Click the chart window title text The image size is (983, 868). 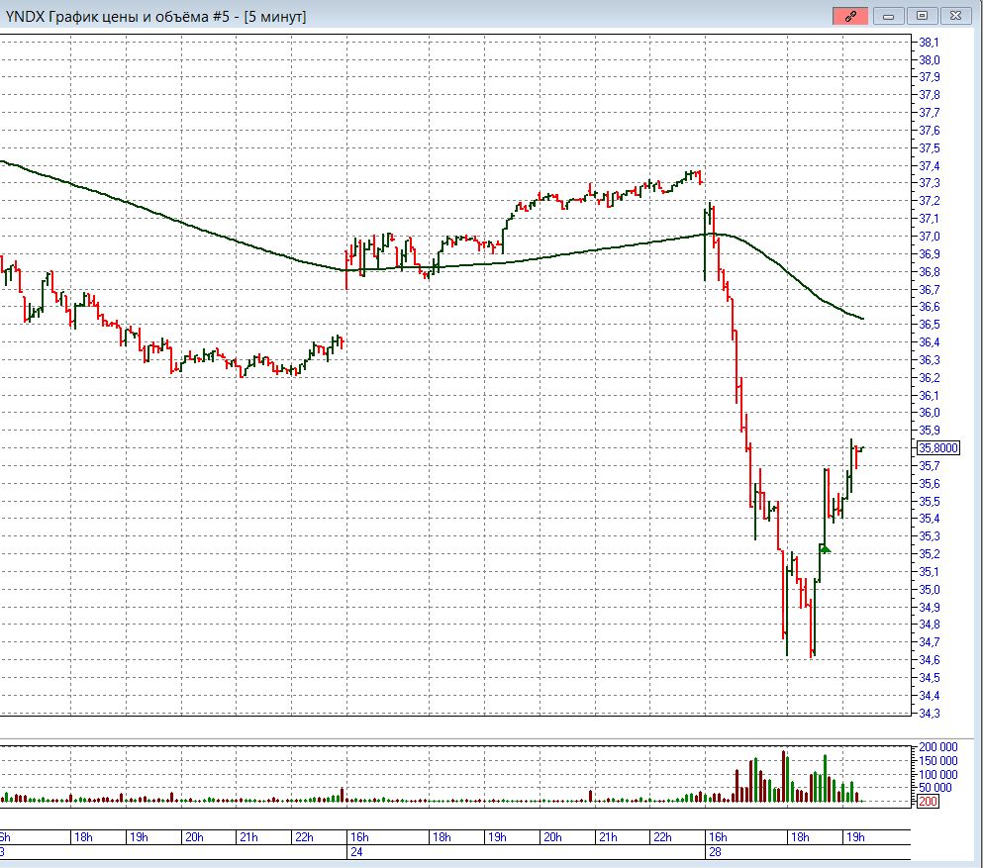[156, 17]
